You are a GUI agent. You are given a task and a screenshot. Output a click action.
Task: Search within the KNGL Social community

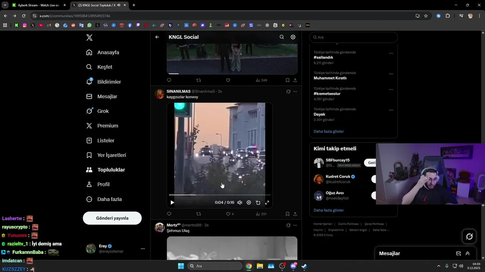pyautogui.click(x=282, y=37)
